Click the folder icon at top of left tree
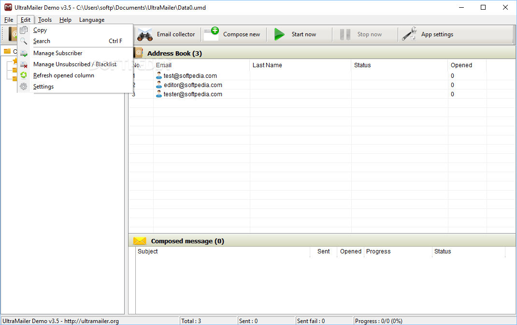The image size is (517, 325). pos(7,51)
